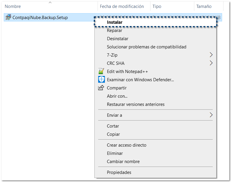The height and width of the screenshot is (183, 232).
Task: Choose Abrir con... option
Action: pos(117,96)
